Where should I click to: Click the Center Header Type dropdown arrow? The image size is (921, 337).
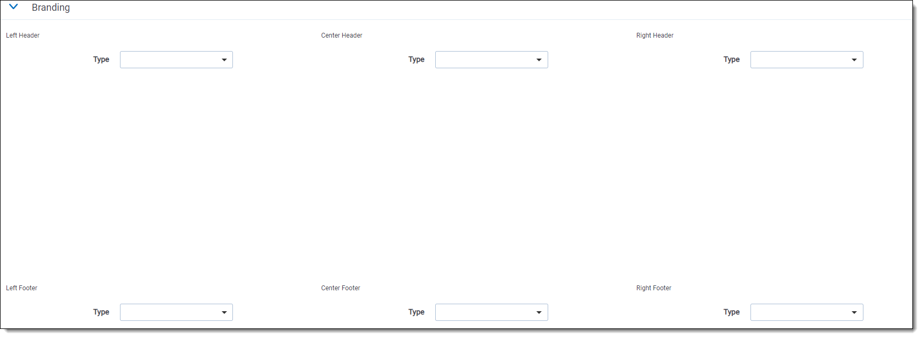[x=539, y=60]
